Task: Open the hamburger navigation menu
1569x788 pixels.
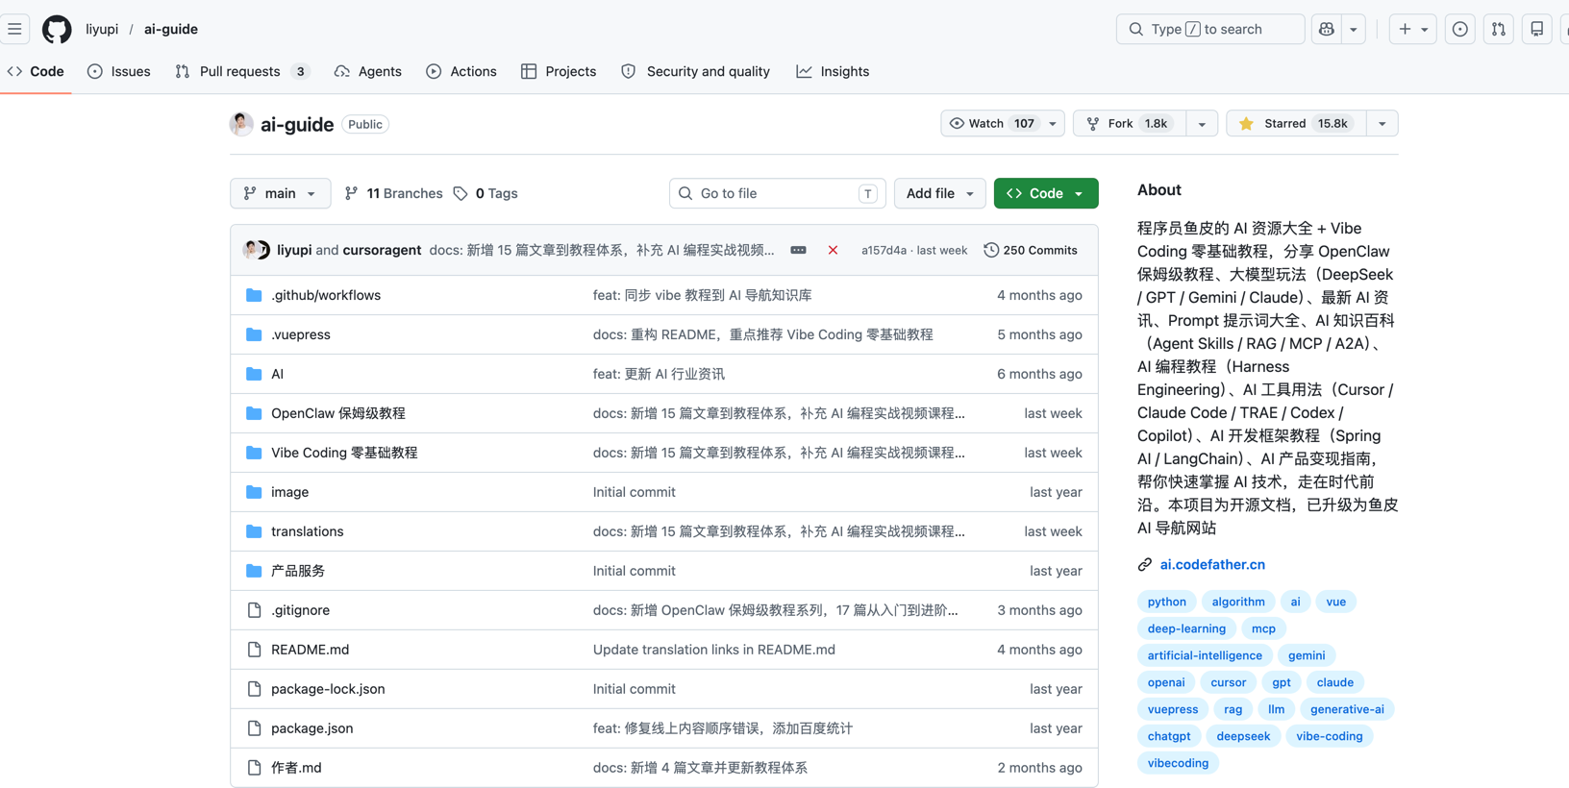Action: 14,29
